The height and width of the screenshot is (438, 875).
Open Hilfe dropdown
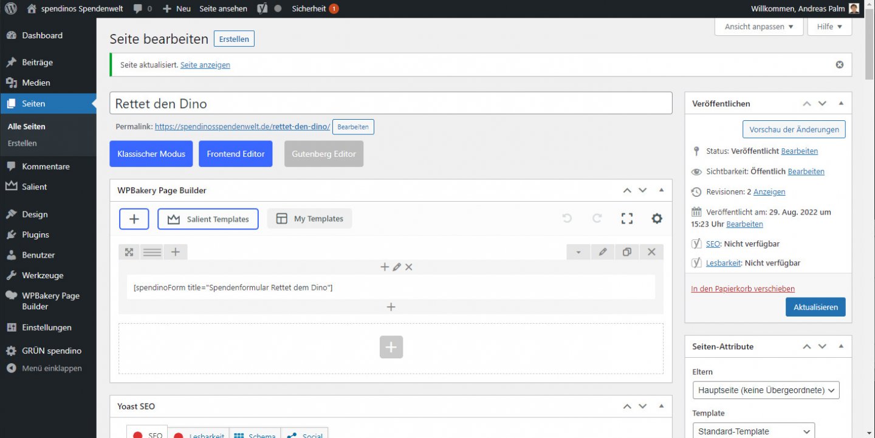click(829, 27)
